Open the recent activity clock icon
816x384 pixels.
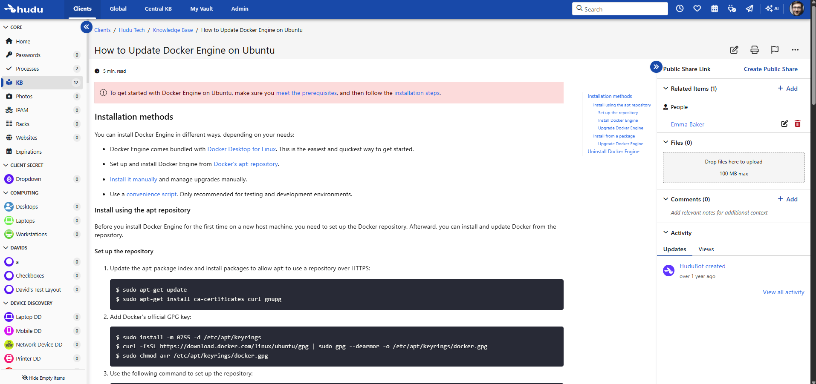680,9
